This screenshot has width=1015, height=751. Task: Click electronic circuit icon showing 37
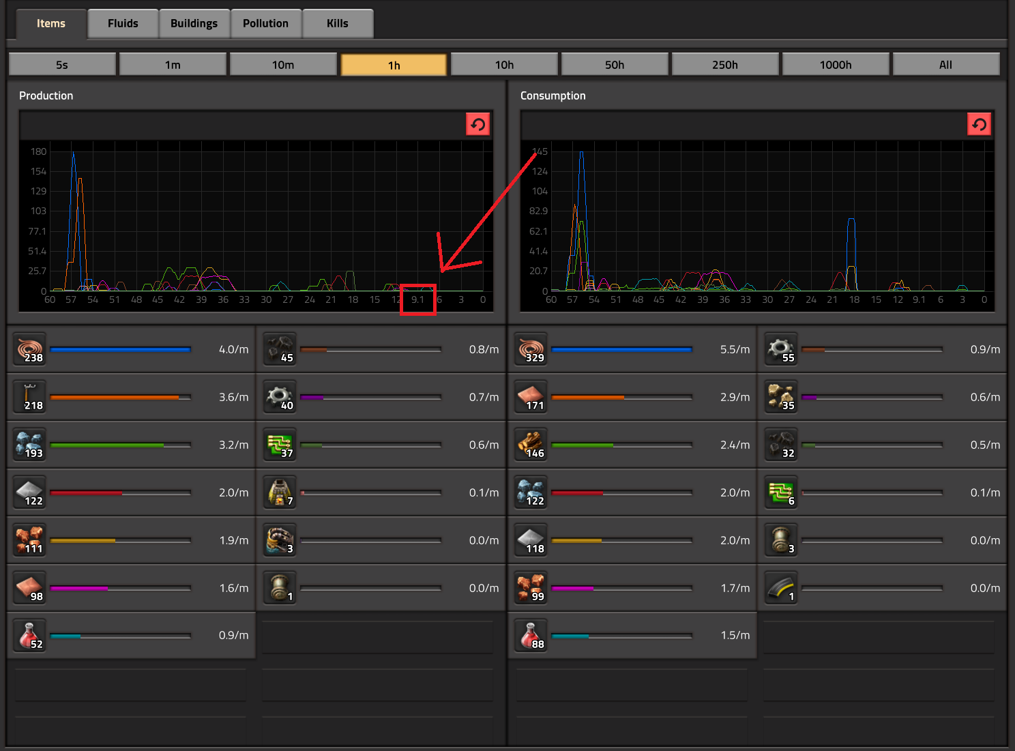(x=280, y=445)
